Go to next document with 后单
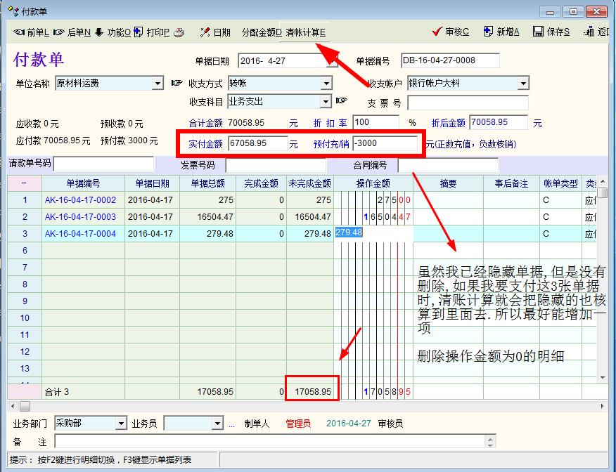Image resolution: width=616 pixels, height=472 pixels. 72,32
